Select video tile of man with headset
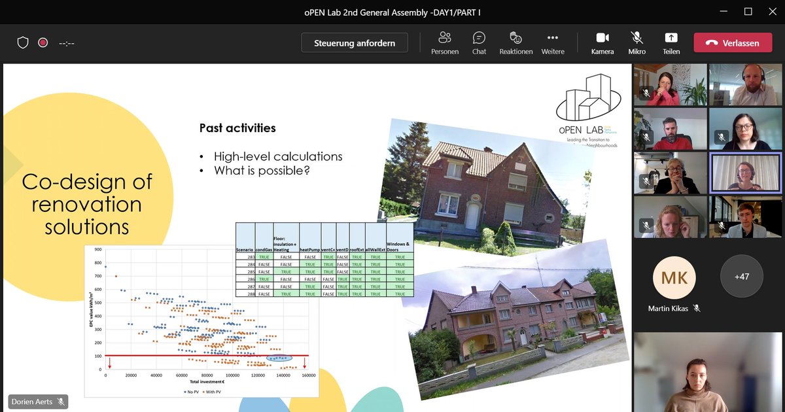The height and width of the screenshot is (412, 785). 745,84
